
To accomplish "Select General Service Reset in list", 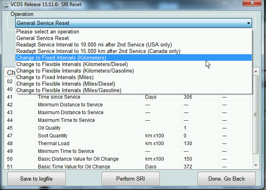I will tap(42, 38).
